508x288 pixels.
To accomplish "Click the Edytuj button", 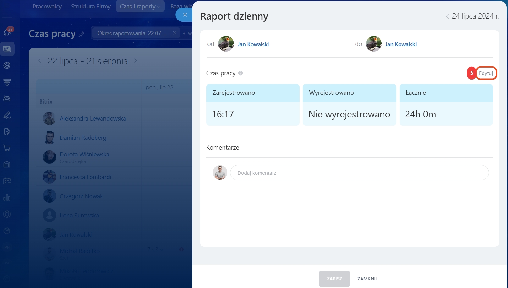I will click(486, 73).
